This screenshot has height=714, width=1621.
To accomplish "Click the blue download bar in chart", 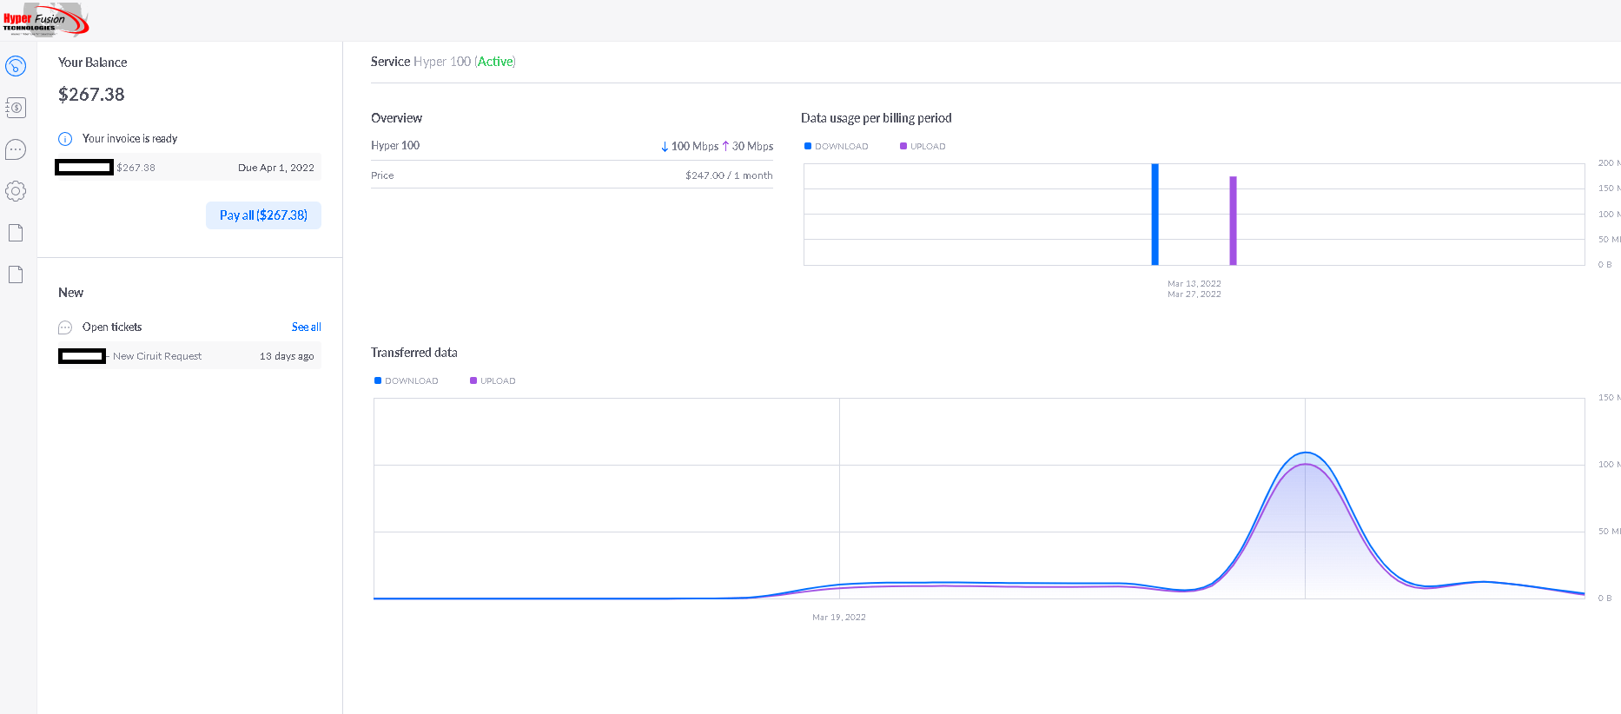I will 1155,215.
